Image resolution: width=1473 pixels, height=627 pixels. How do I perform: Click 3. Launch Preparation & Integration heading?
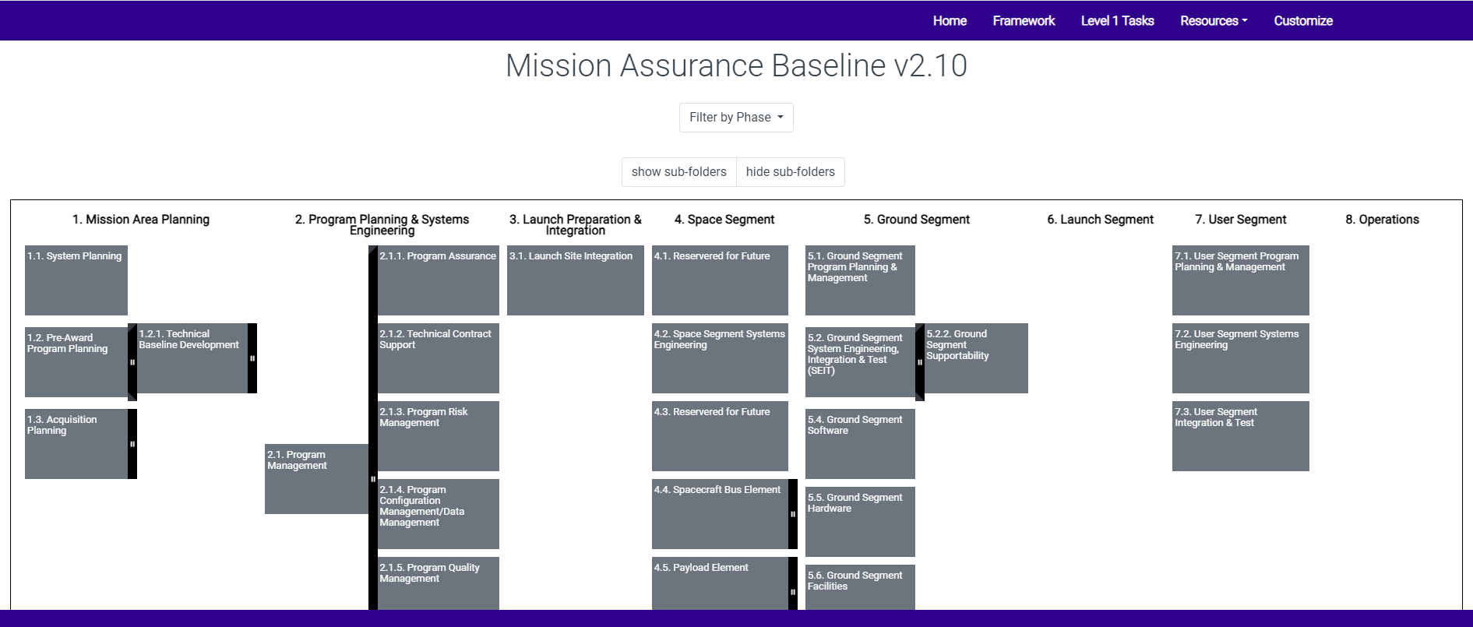[x=576, y=225]
